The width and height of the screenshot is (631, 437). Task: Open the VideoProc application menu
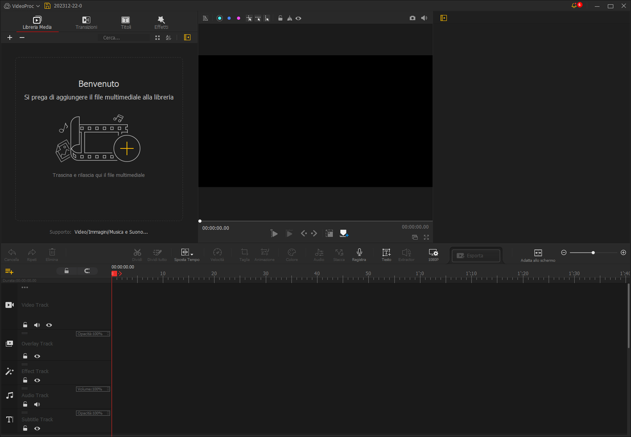22,6
